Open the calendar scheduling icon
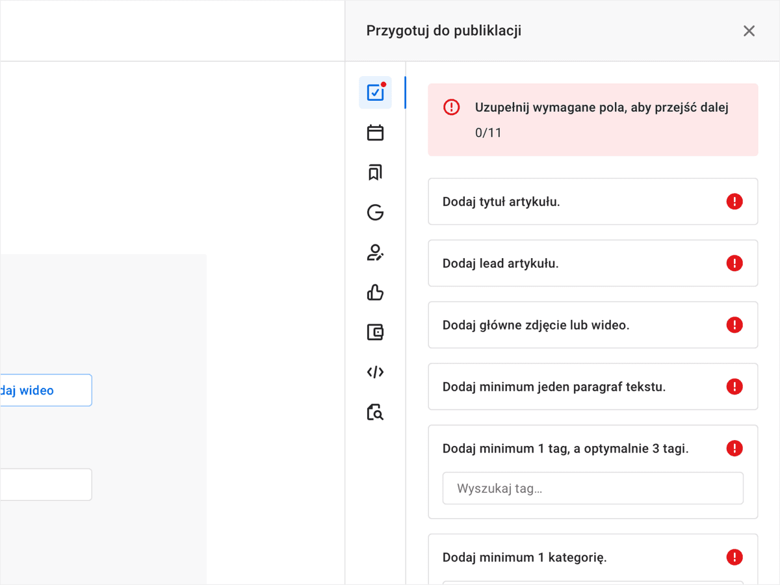 click(x=375, y=133)
